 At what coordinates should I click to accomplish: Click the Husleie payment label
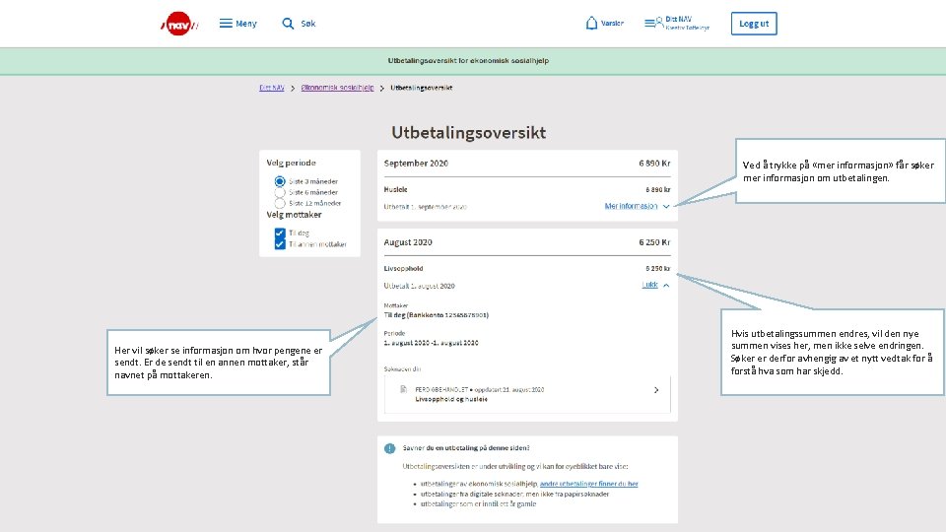click(x=396, y=189)
